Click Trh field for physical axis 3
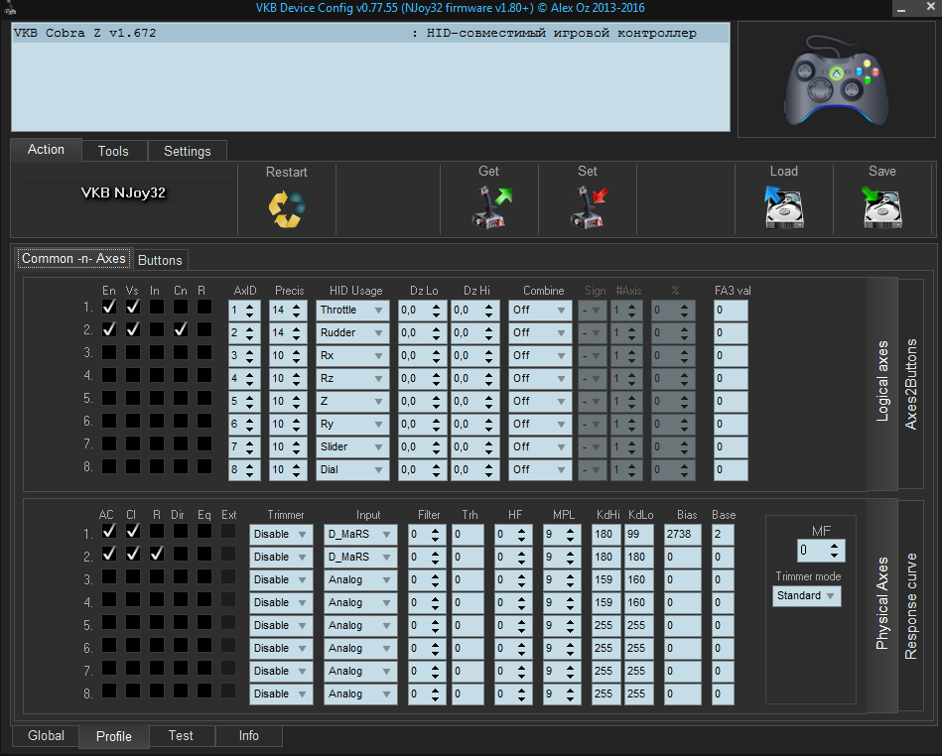Screen dimensions: 942x756 point(468,580)
